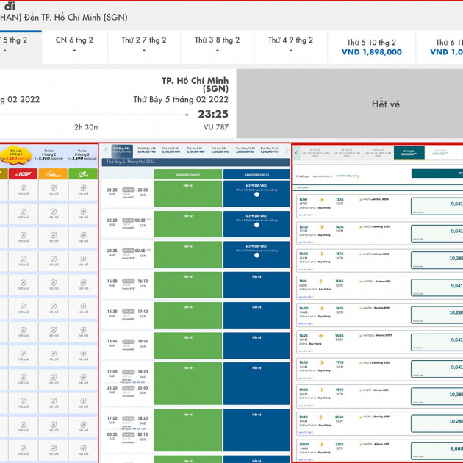Pick Thứ hai 7 tháng 2 Vietjet date
Image resolution: width=463 pixels, height=463 pixels.
point(49,155)
